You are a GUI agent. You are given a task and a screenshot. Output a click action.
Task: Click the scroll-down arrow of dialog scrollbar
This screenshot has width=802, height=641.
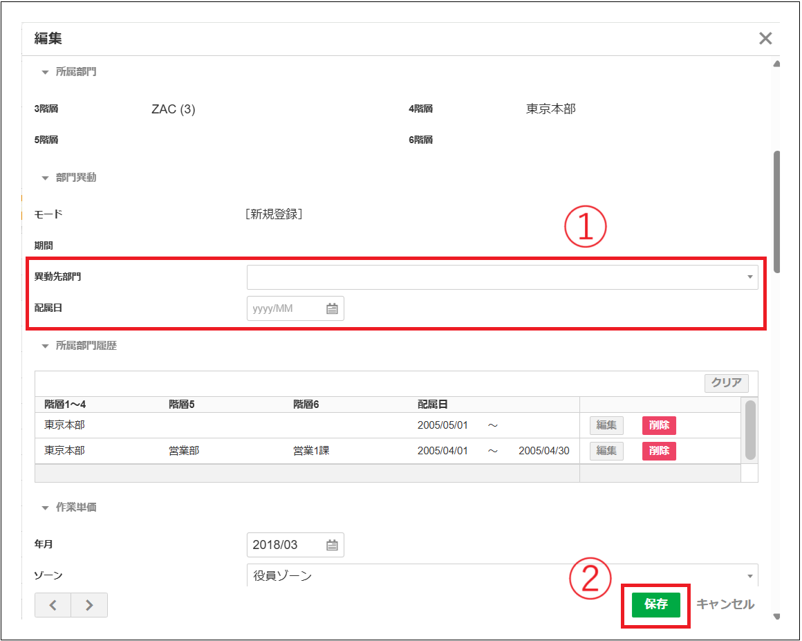776,616
